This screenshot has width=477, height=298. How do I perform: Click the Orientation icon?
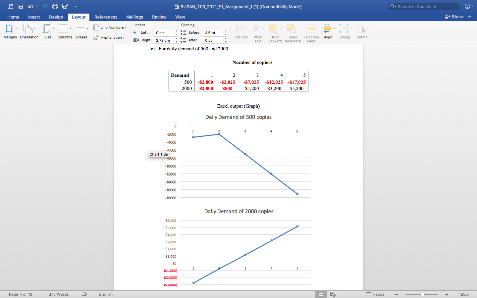pos(27,29)
